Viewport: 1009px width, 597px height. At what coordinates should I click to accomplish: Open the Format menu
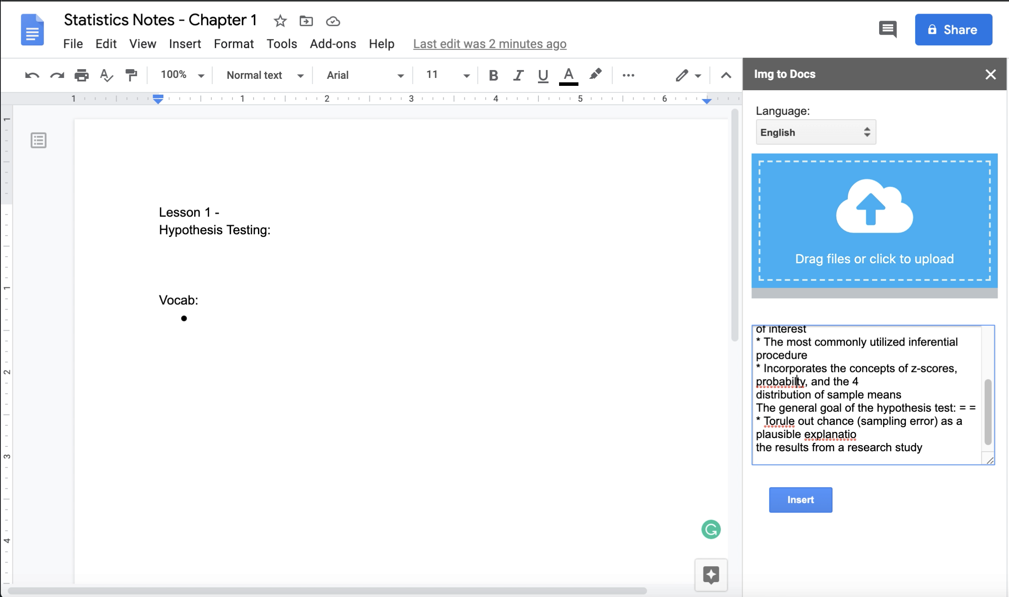click(x=234, y=43)
